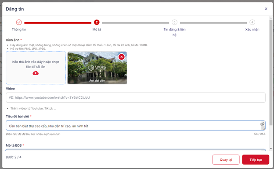Jump to step 4 Xác nhận circle

pos(252,22)
